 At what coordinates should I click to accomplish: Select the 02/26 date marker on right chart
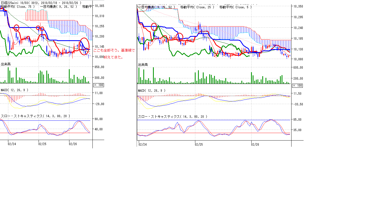coord(255,144)
